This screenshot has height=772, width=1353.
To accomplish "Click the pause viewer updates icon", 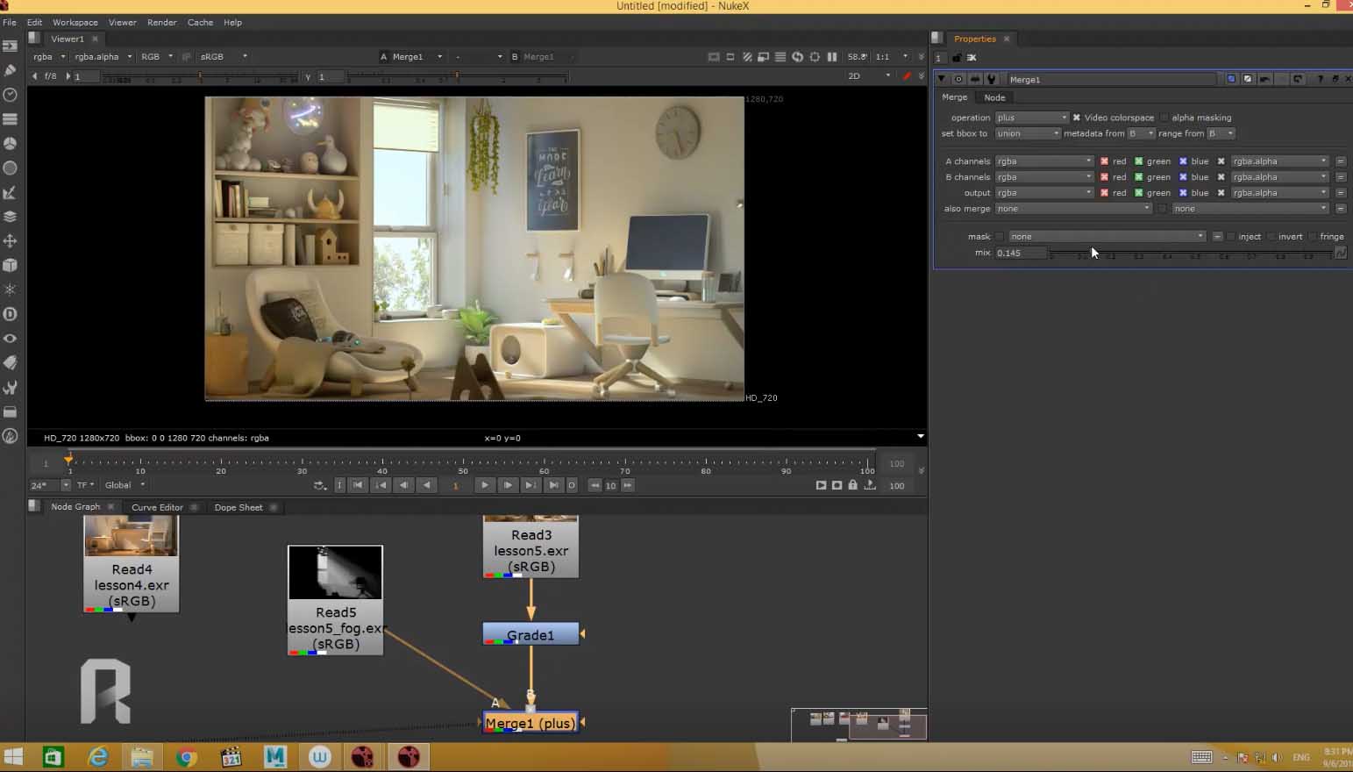I will click(832, 57).
